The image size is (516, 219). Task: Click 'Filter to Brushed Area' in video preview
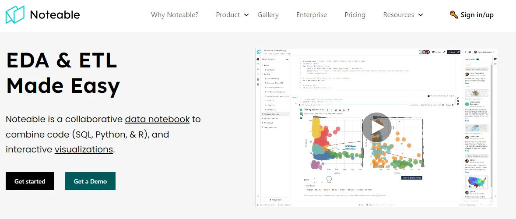412,177
